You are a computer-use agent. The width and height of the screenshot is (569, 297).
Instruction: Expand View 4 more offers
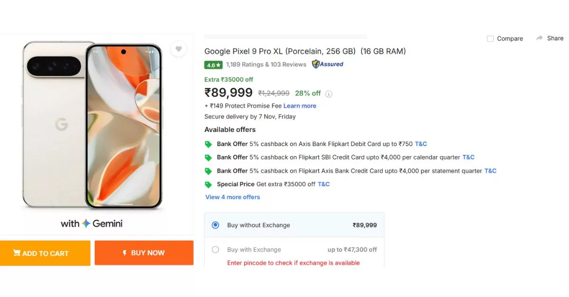pos(232,197)
